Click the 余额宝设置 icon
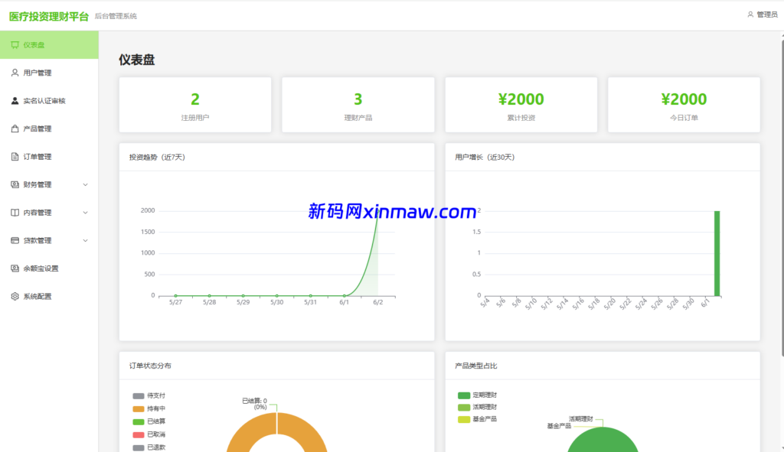The image size is (784, 452). point(15,268)
